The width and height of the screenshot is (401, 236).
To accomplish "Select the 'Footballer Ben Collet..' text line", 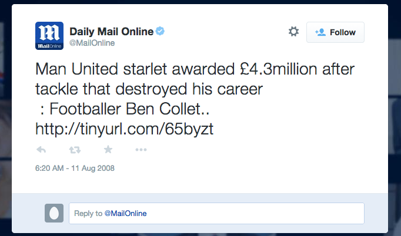I will click(x=129, y=109).
